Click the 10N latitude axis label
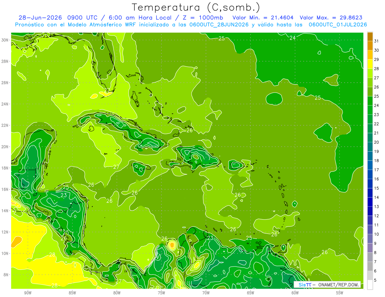Image resolution: width=385 pixels, height=297 pixels. 5,253
